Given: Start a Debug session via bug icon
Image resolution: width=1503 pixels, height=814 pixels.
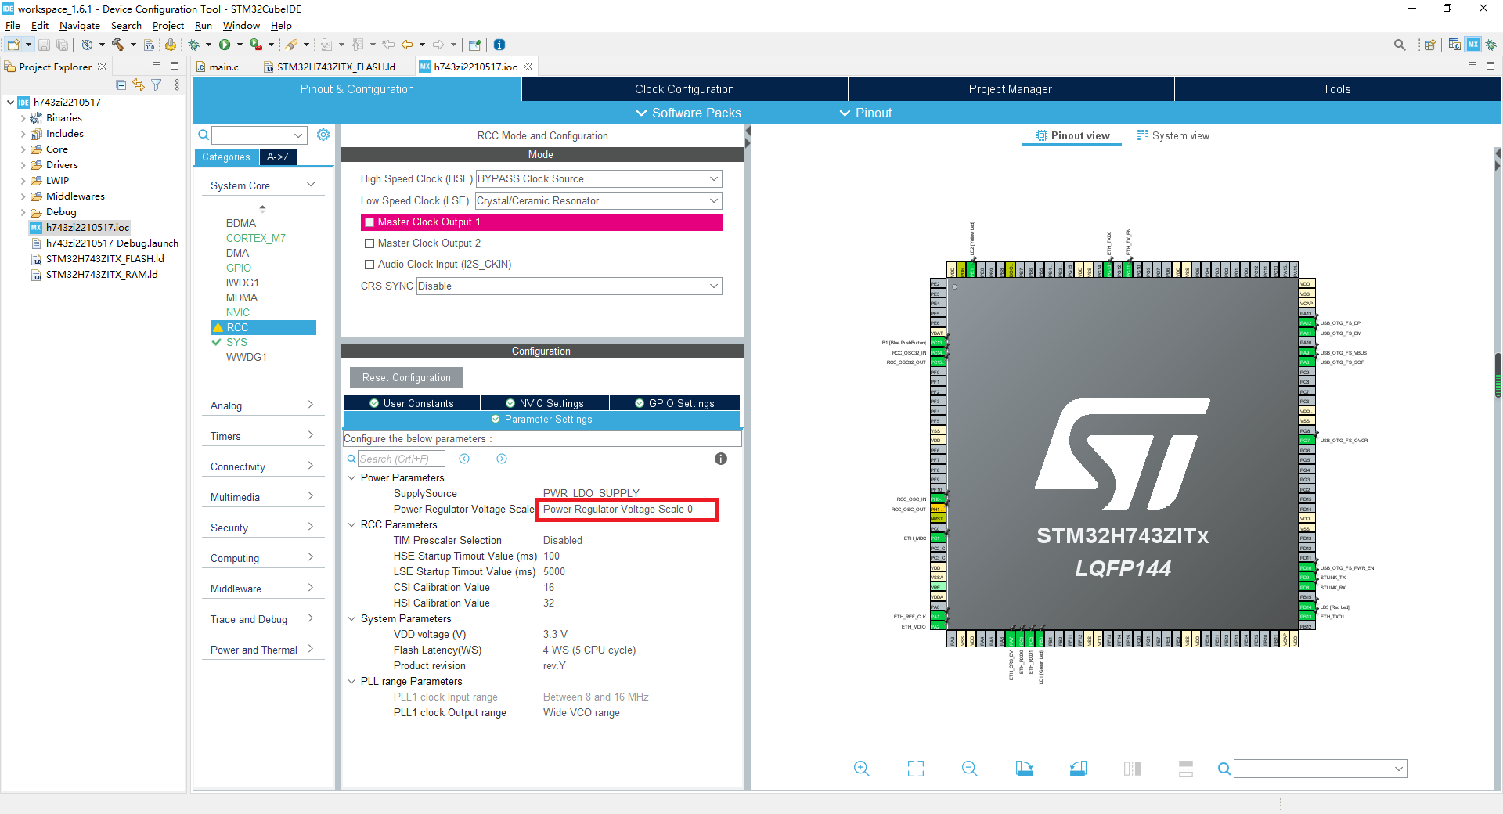Looking at the screenshot, I should [195, 45].
